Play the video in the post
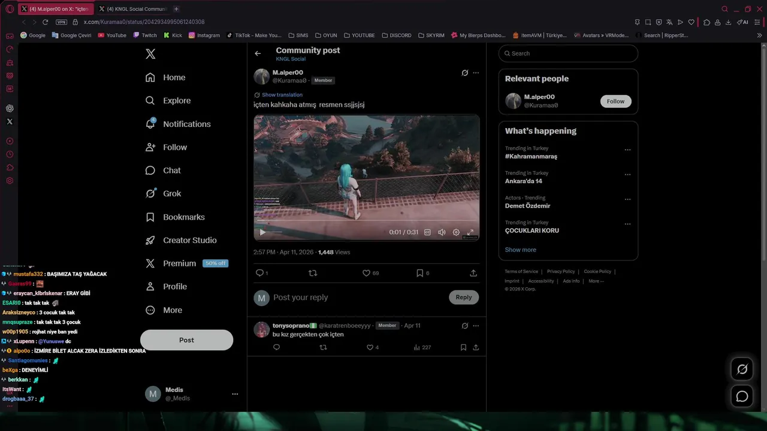The height and width of the screenshot is (431, 767). tap(262, 232)
